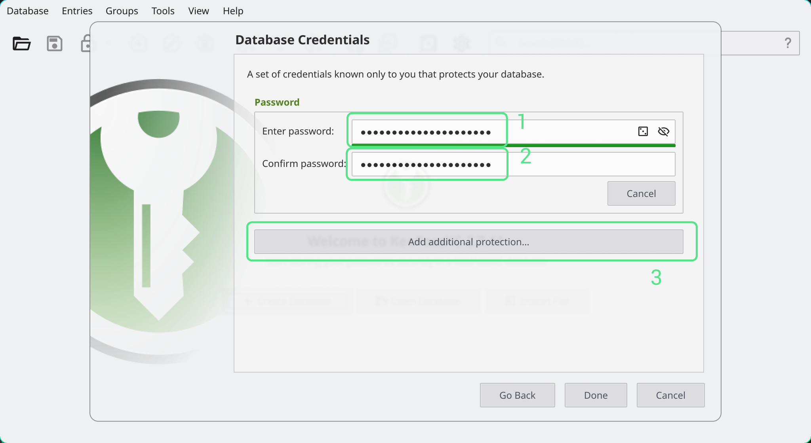The width and height of the screenshot is (811, 443).
Task: Click the Open Database folder icon
Action: click(x=21, y=43)
